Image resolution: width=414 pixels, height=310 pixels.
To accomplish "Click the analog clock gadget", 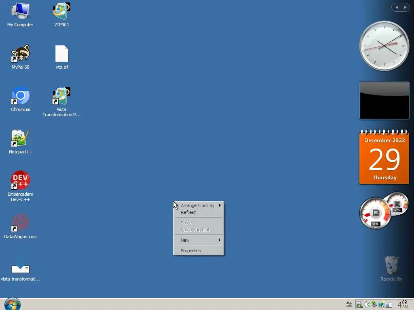I will coord(384,46).
